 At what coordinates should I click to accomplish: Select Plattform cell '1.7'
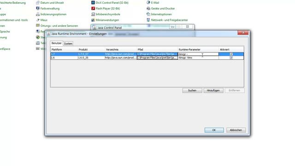point(64,54)
